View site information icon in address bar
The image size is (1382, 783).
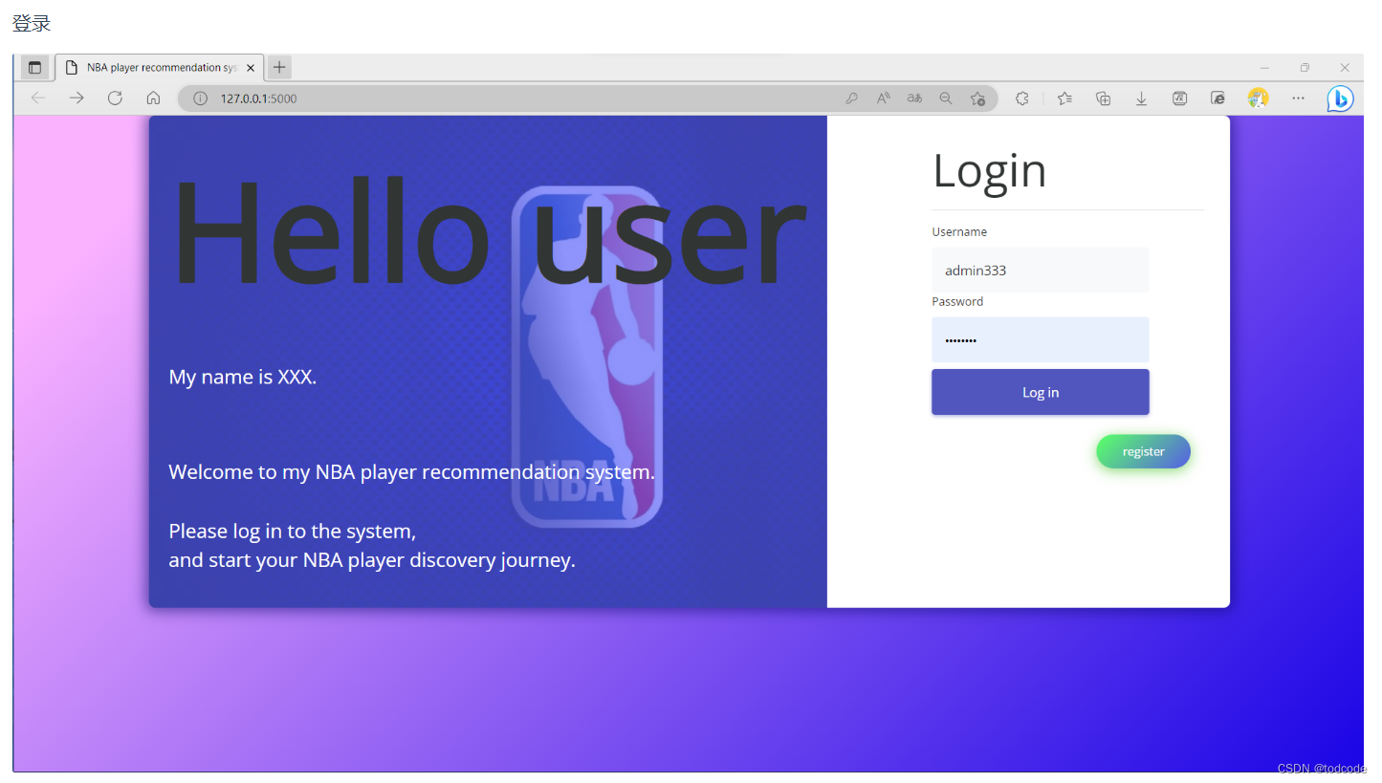(200, 98)
